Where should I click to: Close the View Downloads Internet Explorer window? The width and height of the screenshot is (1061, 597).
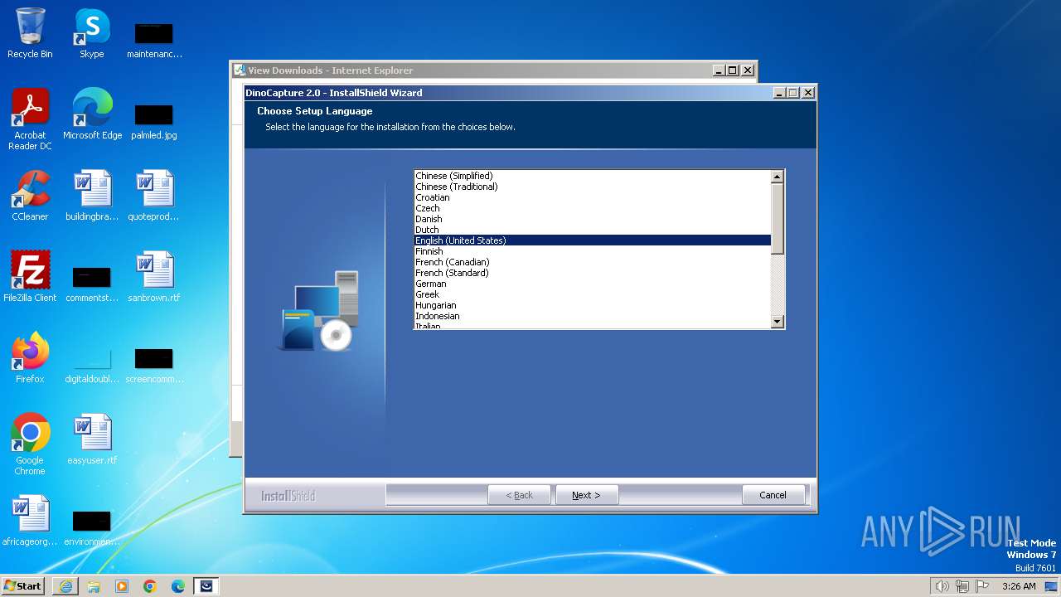[x=748, y=70]
